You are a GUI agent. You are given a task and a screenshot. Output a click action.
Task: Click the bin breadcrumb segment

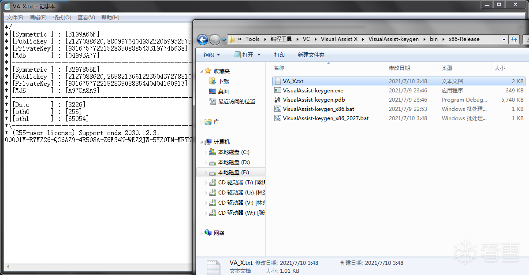[434, 39]
